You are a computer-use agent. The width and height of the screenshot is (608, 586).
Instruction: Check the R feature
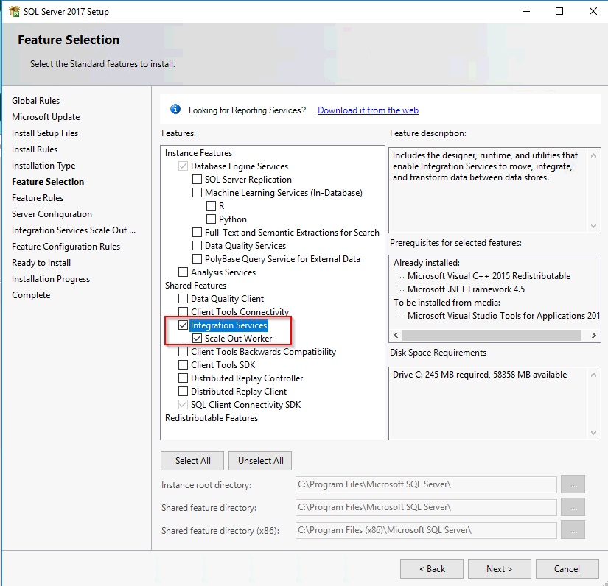pos(210,205)
